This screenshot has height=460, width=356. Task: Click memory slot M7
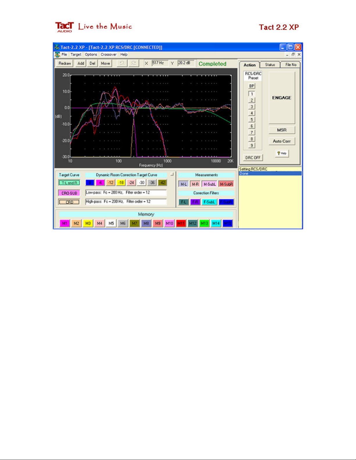click(x=134, y=223)
